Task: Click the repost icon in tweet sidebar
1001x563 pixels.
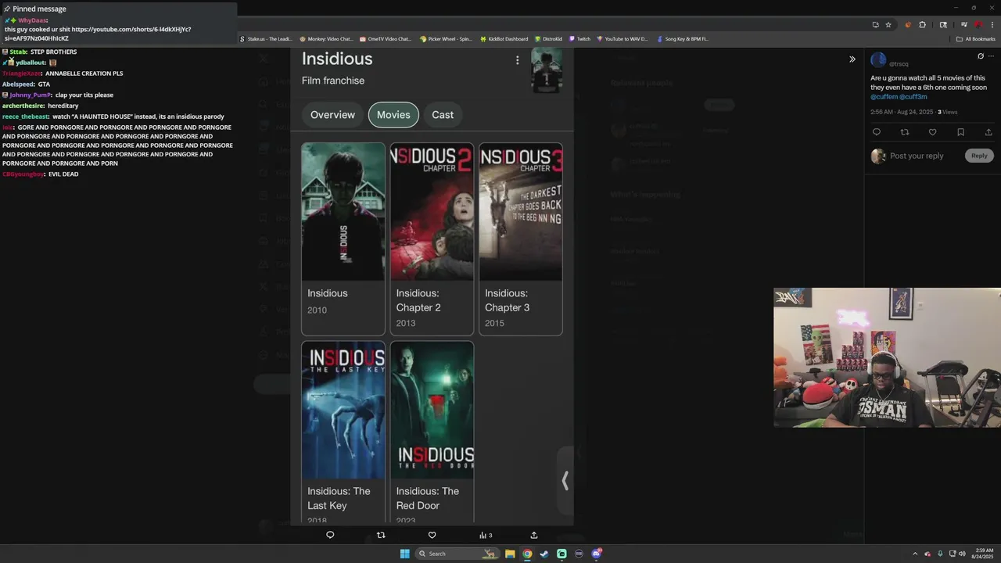Action: [905, 132]
